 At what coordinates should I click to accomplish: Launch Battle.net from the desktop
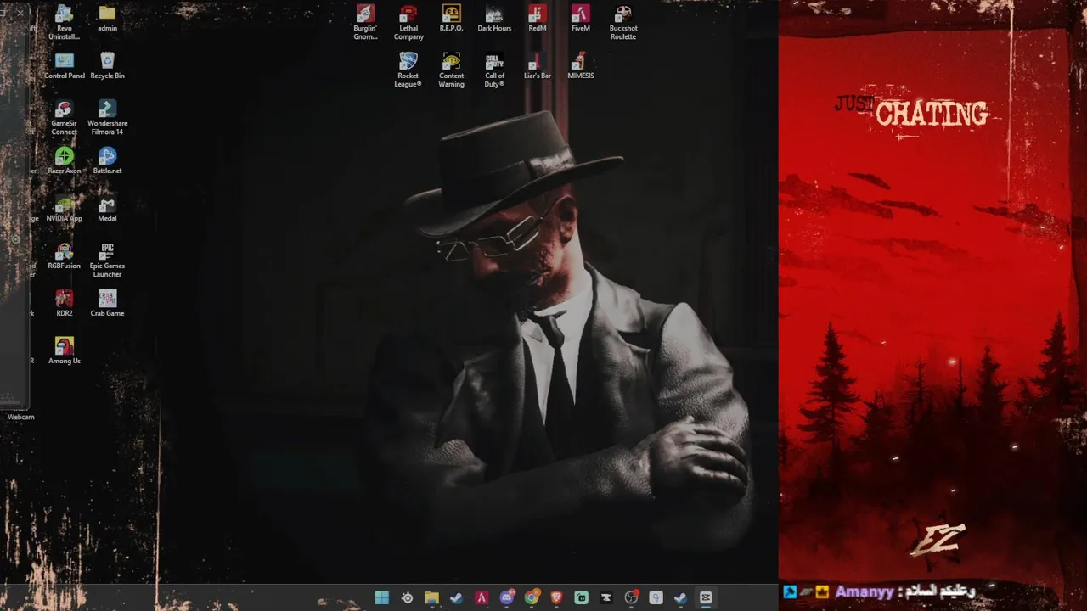pyautogui.click(x=107, y=160)
